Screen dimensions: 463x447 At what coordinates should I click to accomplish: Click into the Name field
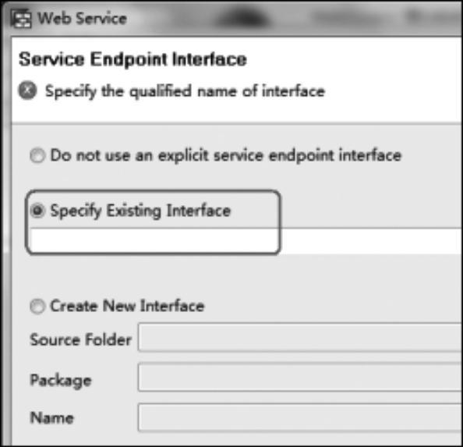tap(300, 418)
